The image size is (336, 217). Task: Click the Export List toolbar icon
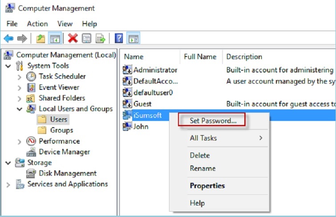pos(101,39)
